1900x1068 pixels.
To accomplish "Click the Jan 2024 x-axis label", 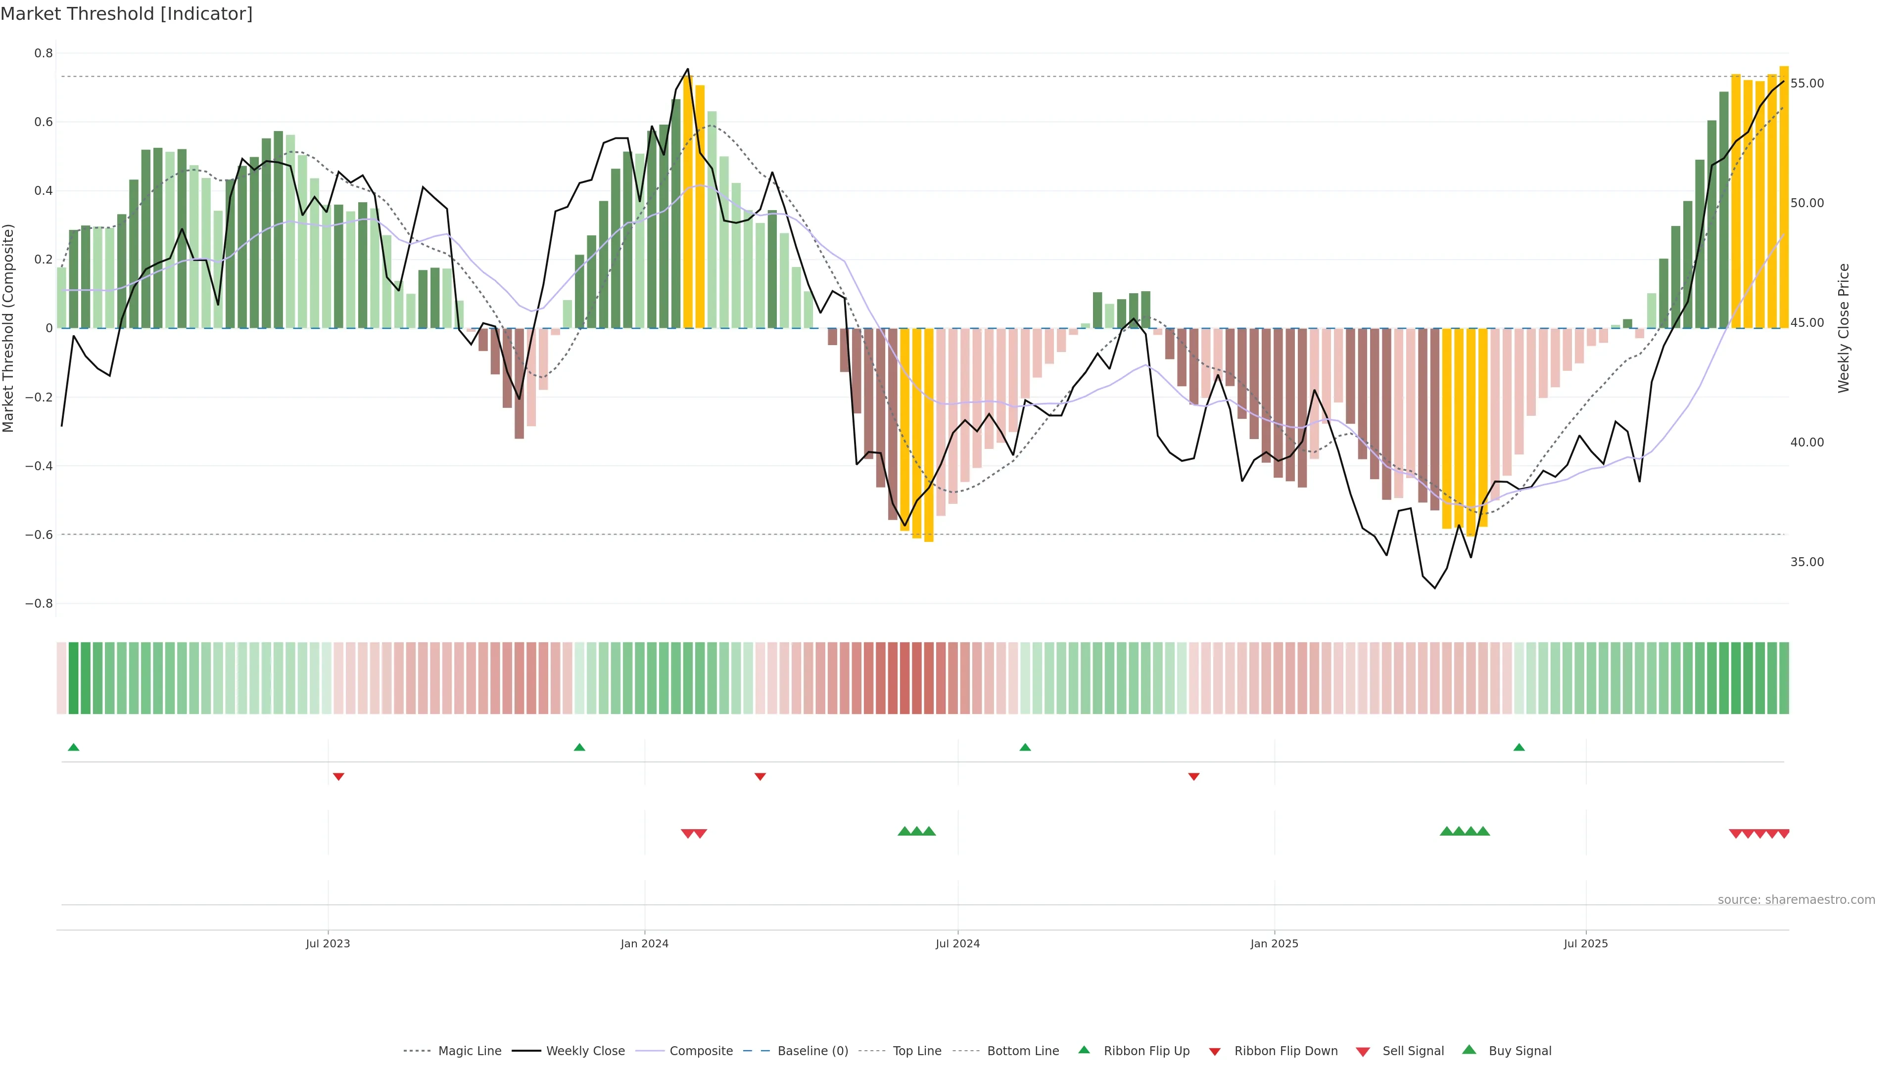I will pos(644,943).
